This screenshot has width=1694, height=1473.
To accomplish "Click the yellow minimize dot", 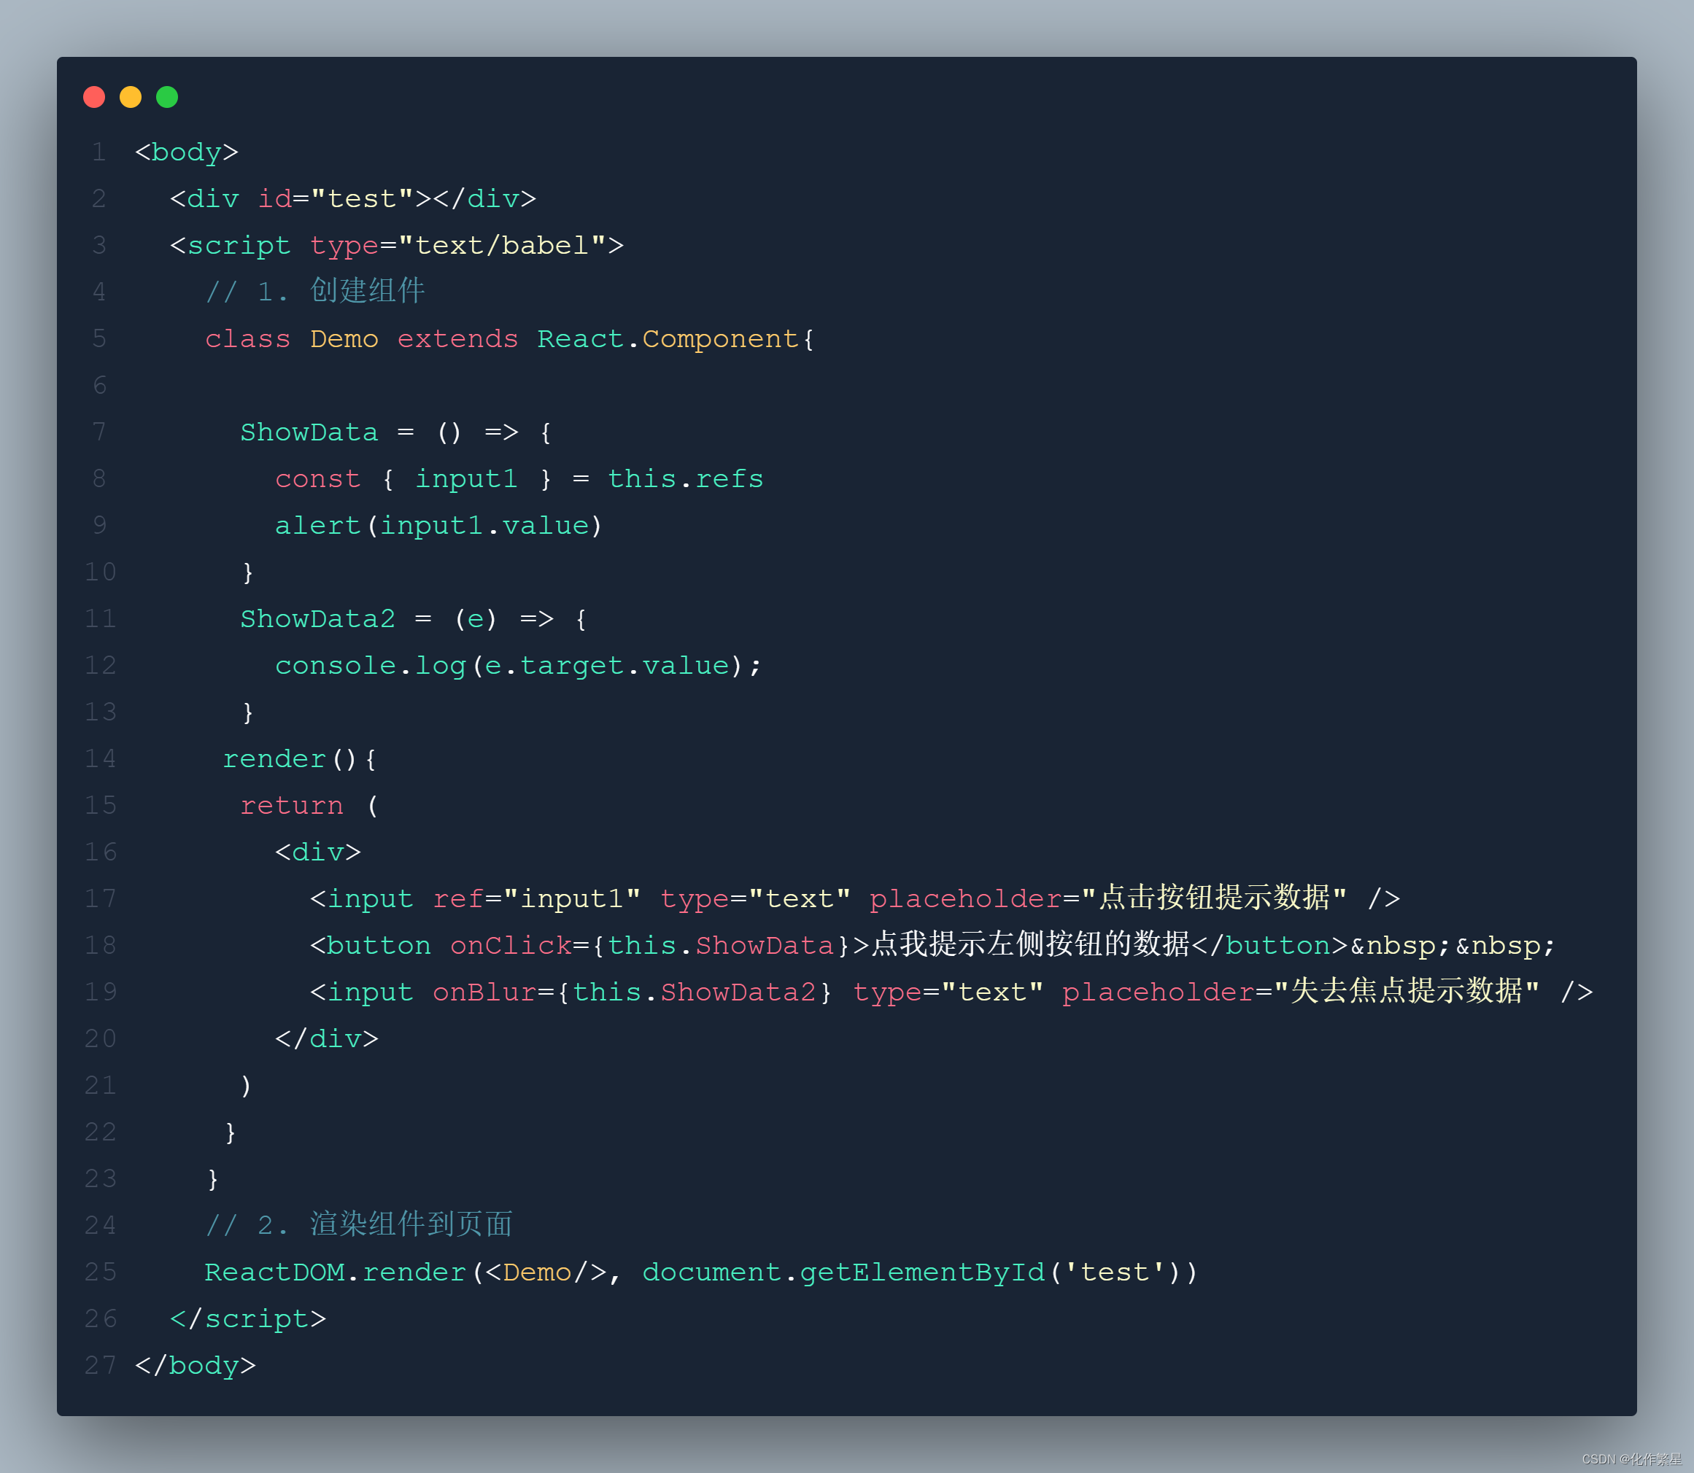I will point(131,97).
